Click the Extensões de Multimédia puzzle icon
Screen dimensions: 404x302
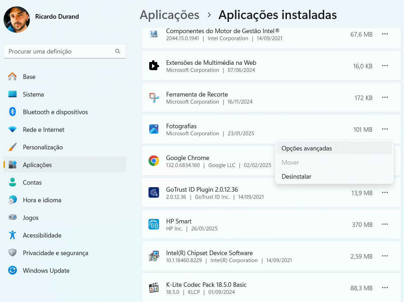154,66
